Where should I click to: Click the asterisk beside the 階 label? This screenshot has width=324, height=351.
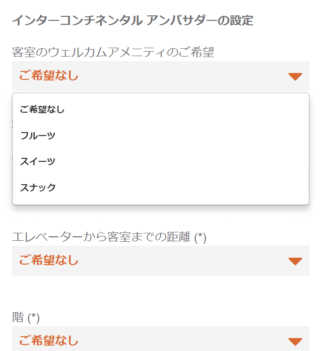pos(34,318)
